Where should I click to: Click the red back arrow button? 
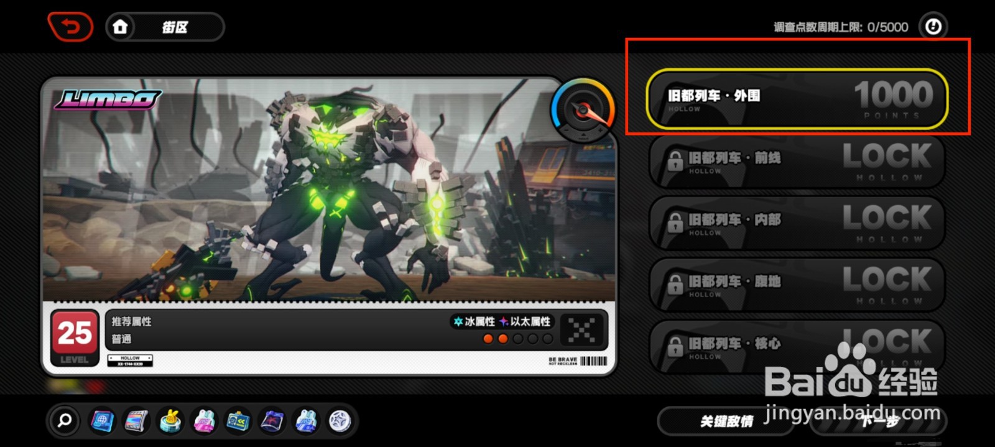coord(71,27)
